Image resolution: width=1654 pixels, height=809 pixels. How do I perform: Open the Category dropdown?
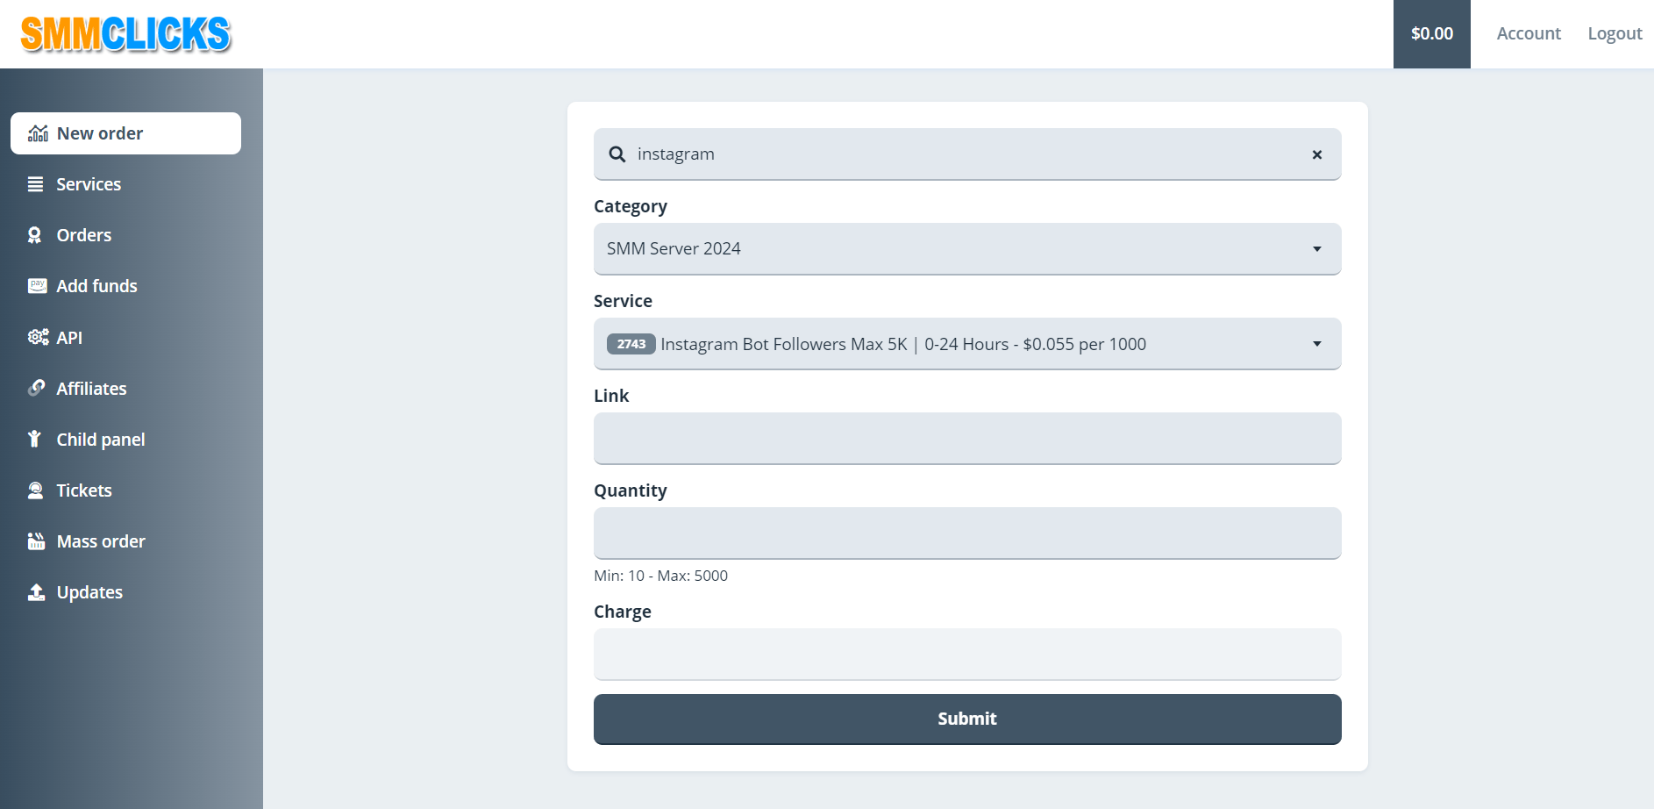(x=966, y=249)
